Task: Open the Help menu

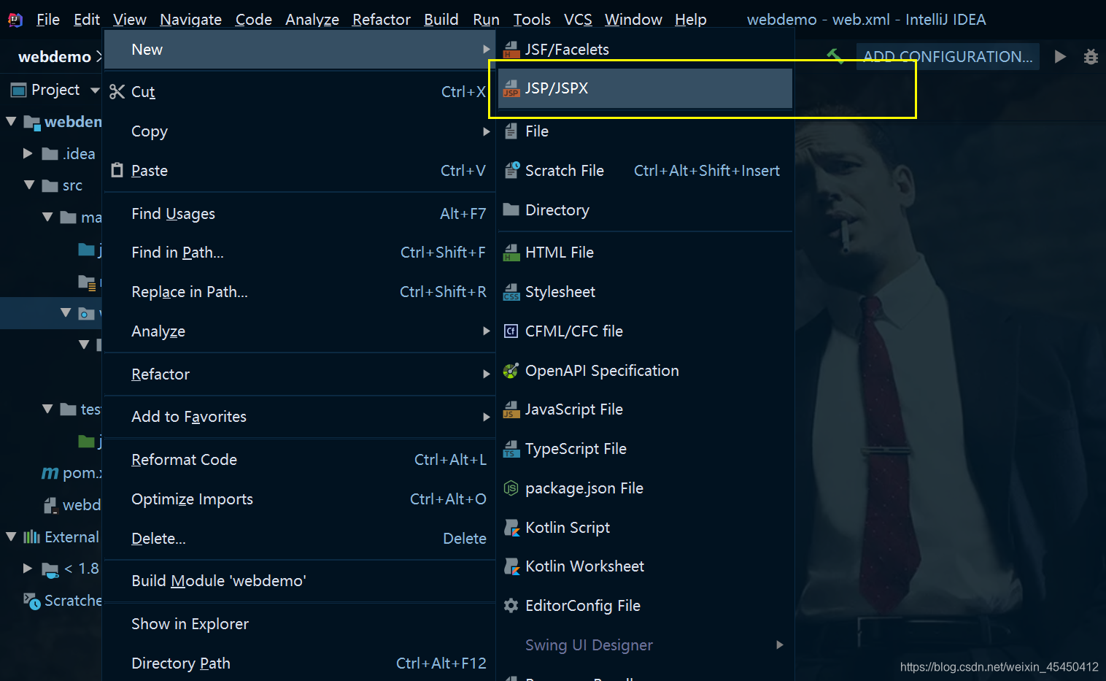Action: (x=690, y=20)
